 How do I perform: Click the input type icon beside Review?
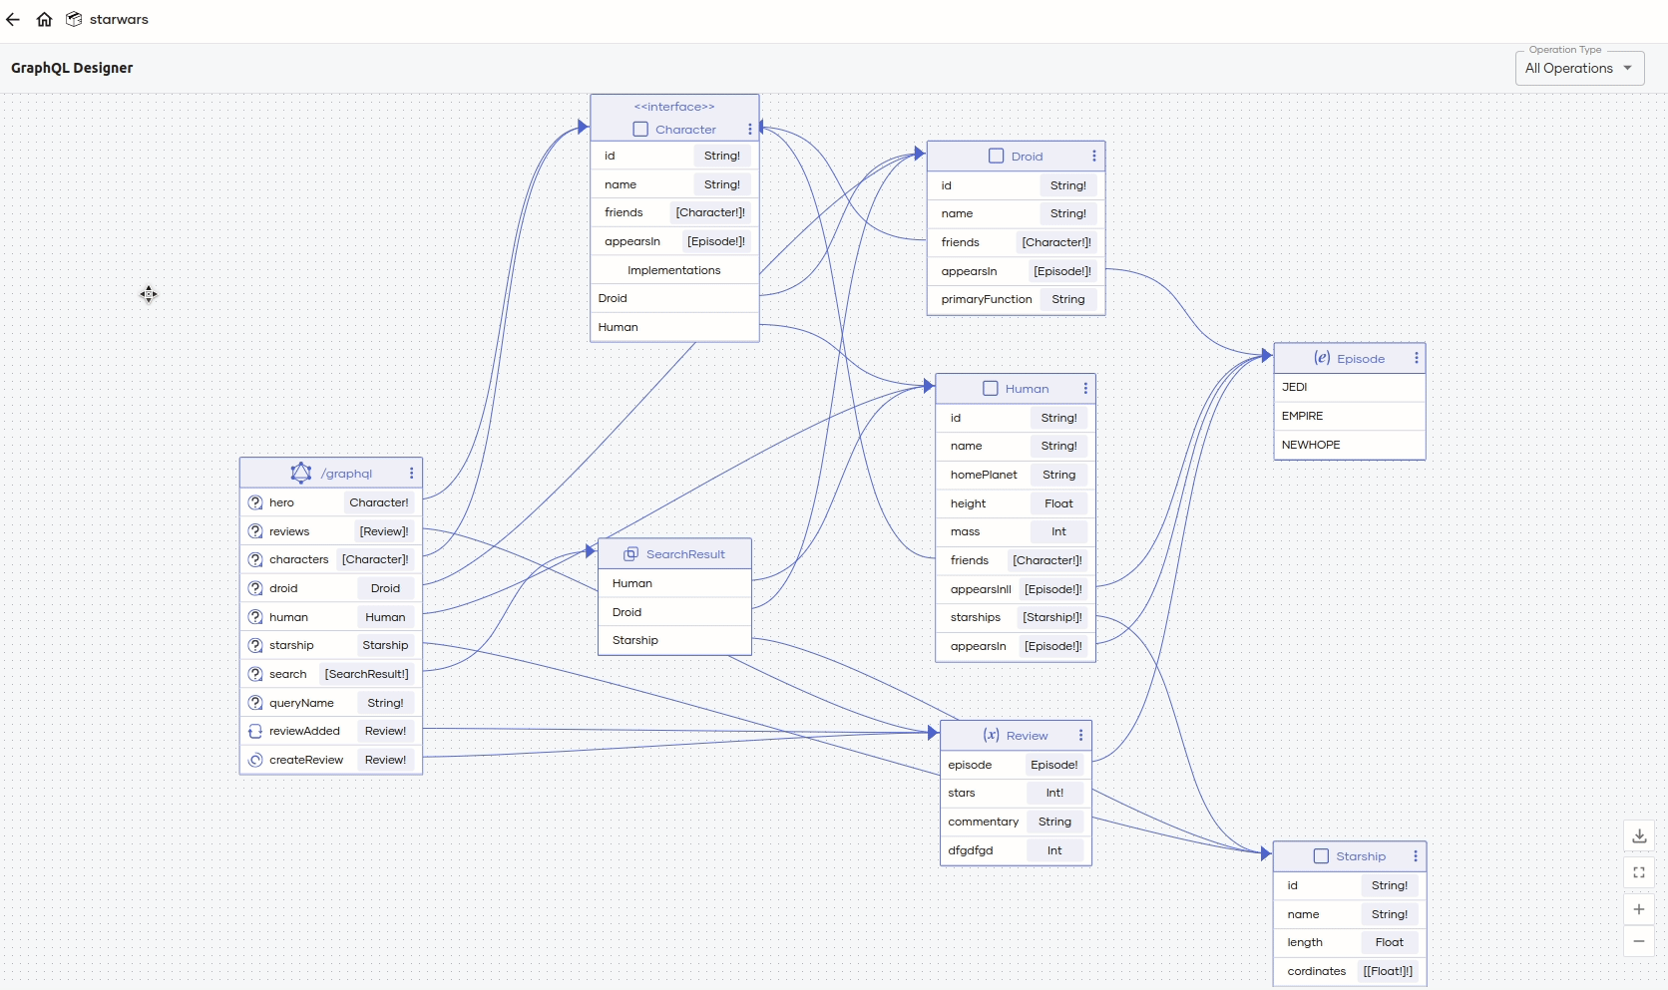tap(991, 736)
